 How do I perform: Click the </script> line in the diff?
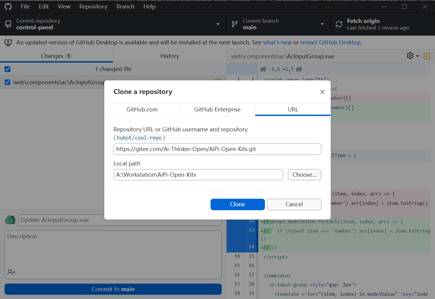tap(275, 257)
